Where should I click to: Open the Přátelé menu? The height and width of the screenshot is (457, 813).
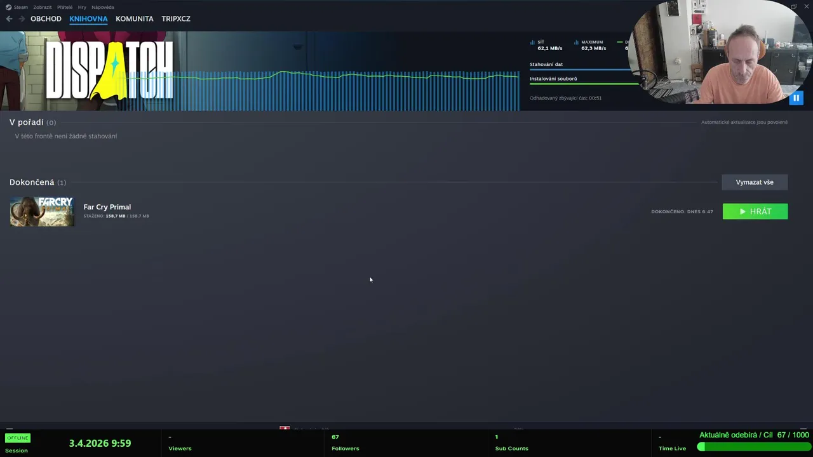tap(65, 7)
